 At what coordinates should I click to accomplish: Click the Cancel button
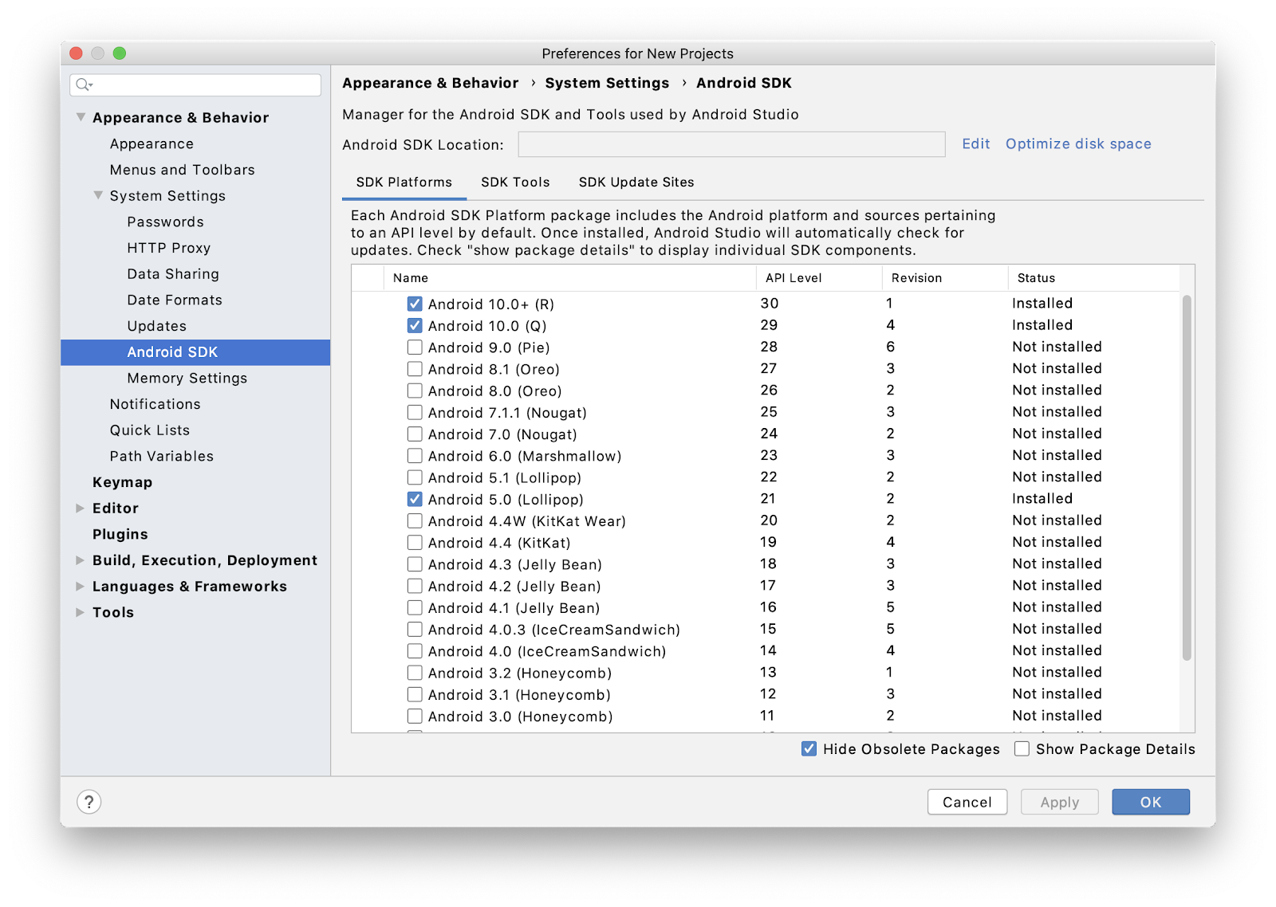pyautogui.click(x=967, y=802)
